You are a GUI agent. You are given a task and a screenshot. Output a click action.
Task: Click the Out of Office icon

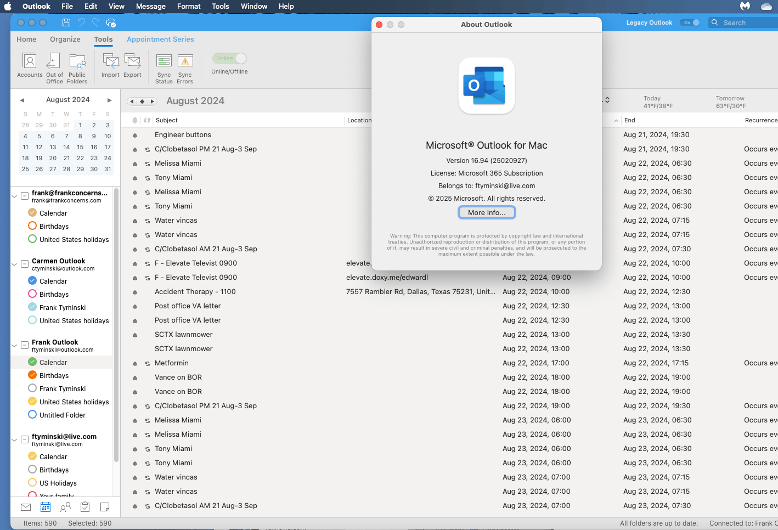54,66
